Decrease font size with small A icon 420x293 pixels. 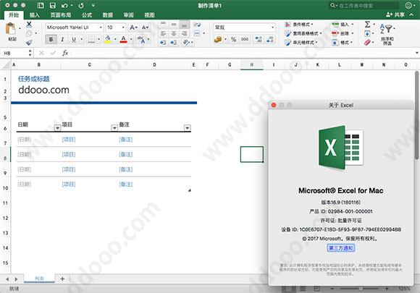[145, 27]
